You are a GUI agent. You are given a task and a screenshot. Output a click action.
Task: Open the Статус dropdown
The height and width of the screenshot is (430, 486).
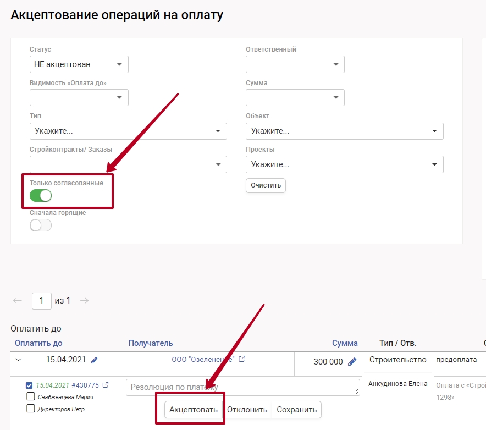tap(79, 64)
